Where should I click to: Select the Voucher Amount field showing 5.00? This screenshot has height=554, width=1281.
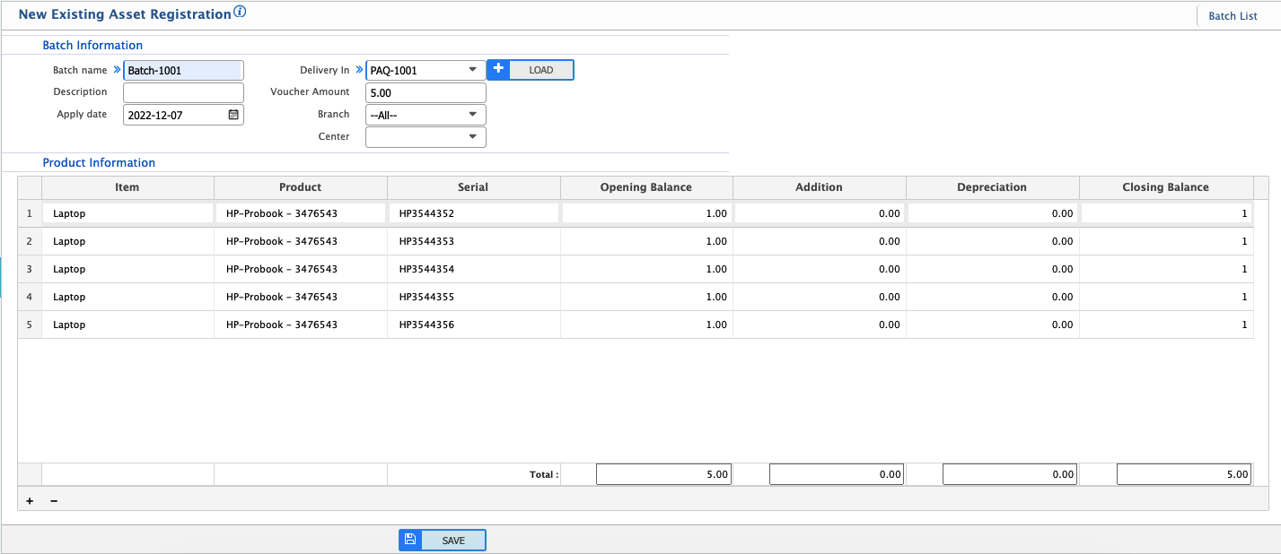point(426,91)
